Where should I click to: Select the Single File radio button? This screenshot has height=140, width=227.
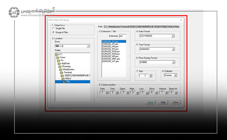(x=53, y=28)
